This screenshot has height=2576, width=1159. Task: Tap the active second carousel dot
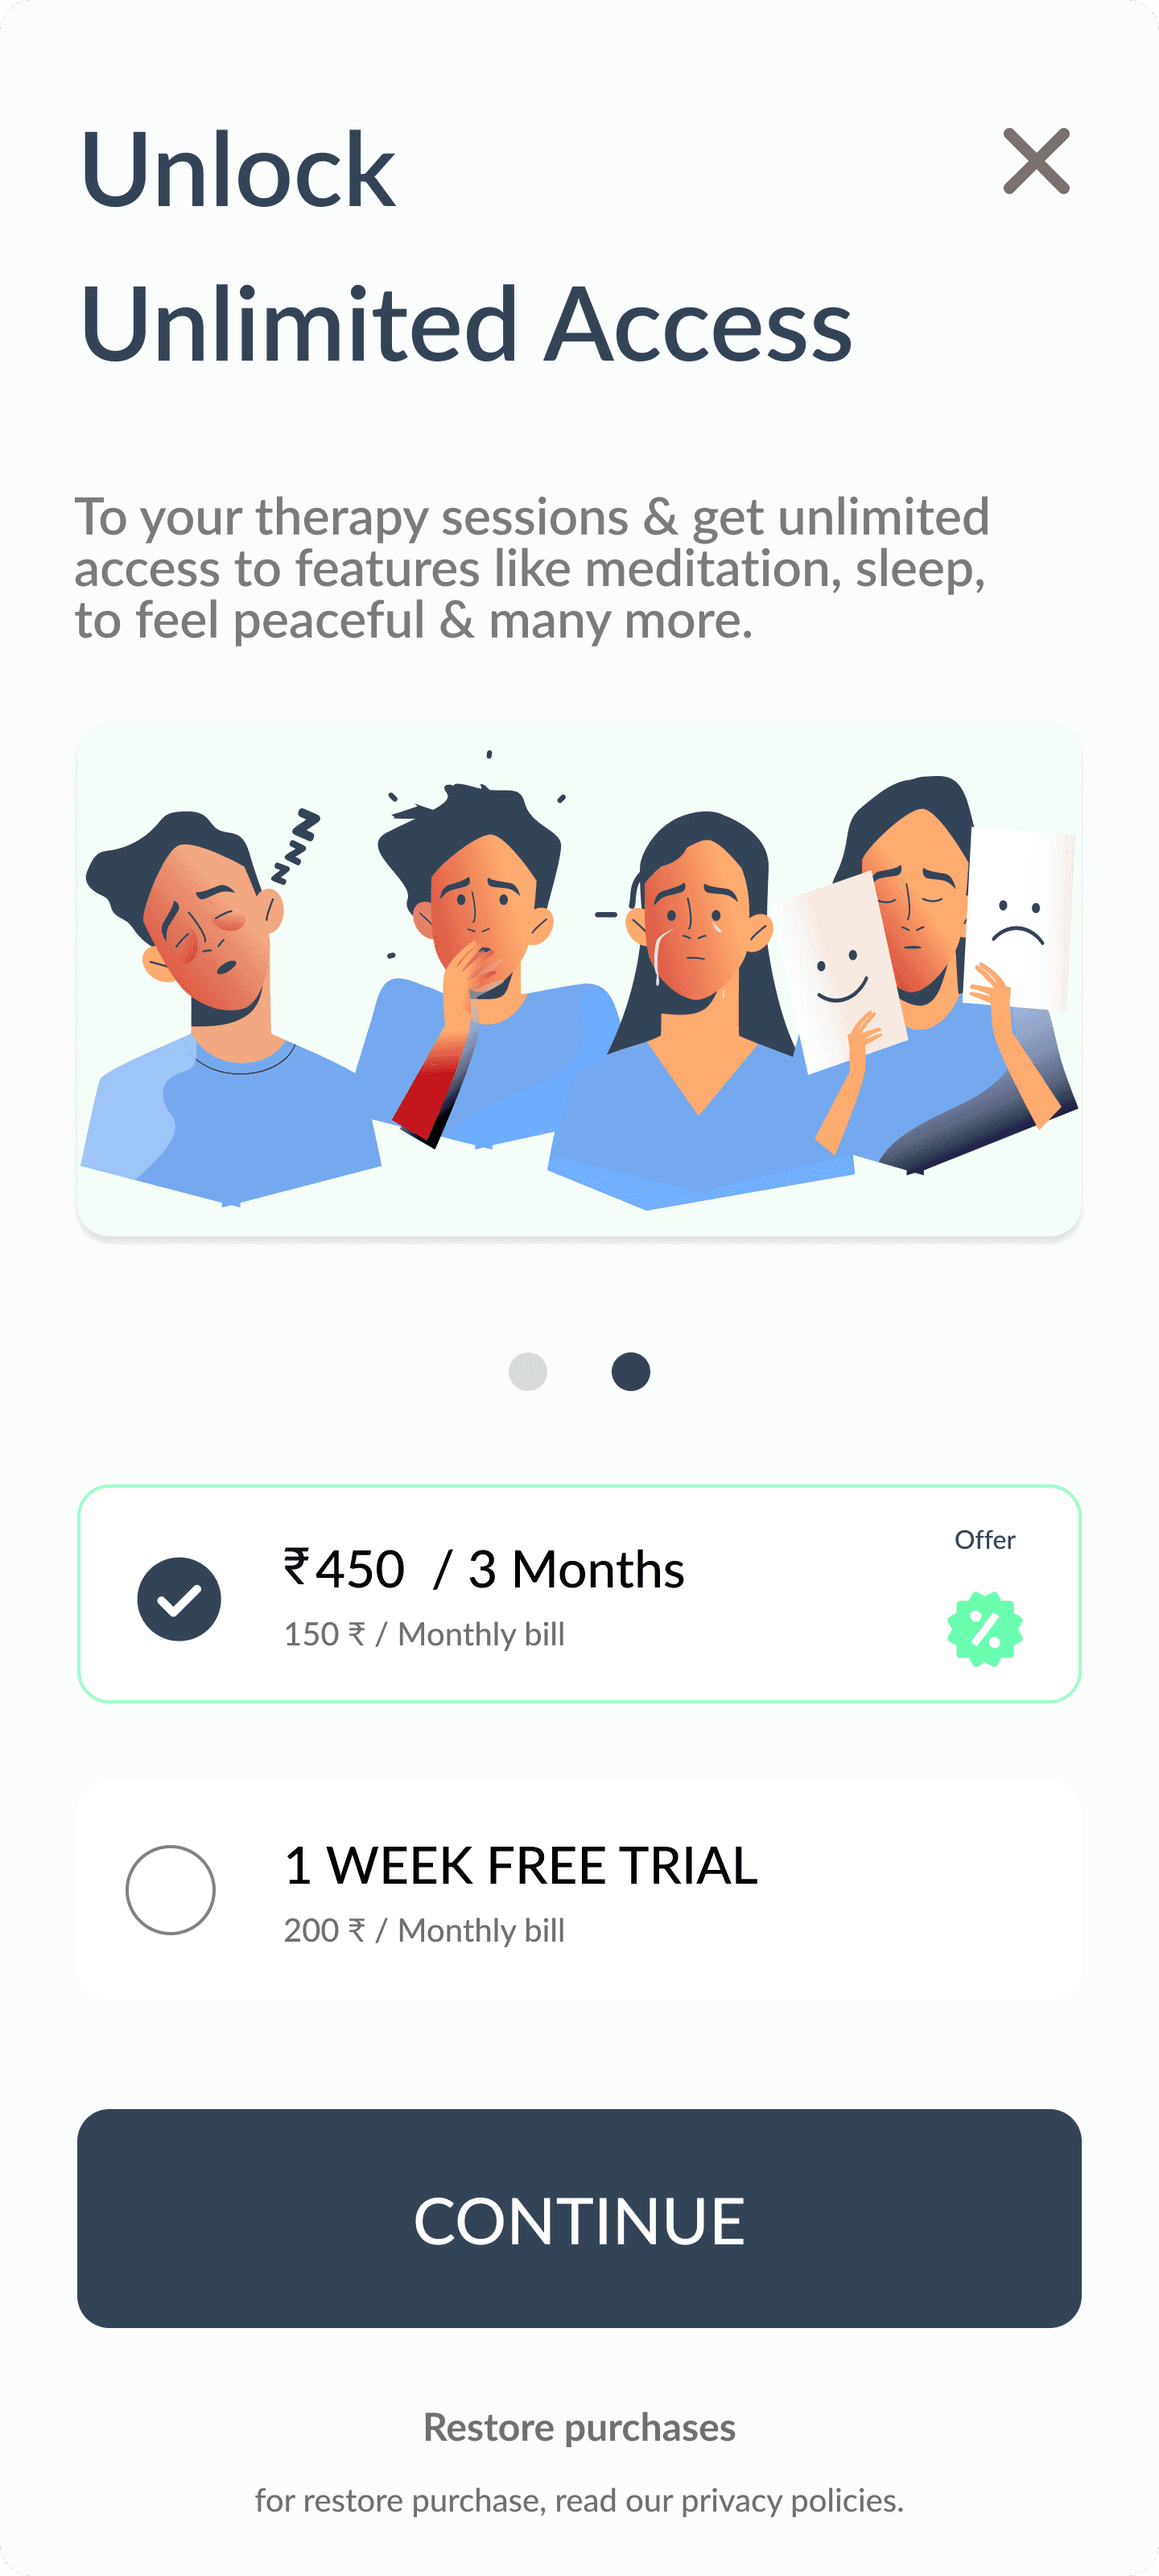coord(631,1371)
